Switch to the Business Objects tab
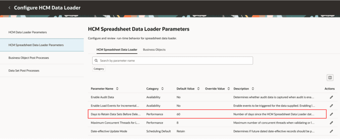The height and width of the screenshot is (139, 340). pos(154,50)
